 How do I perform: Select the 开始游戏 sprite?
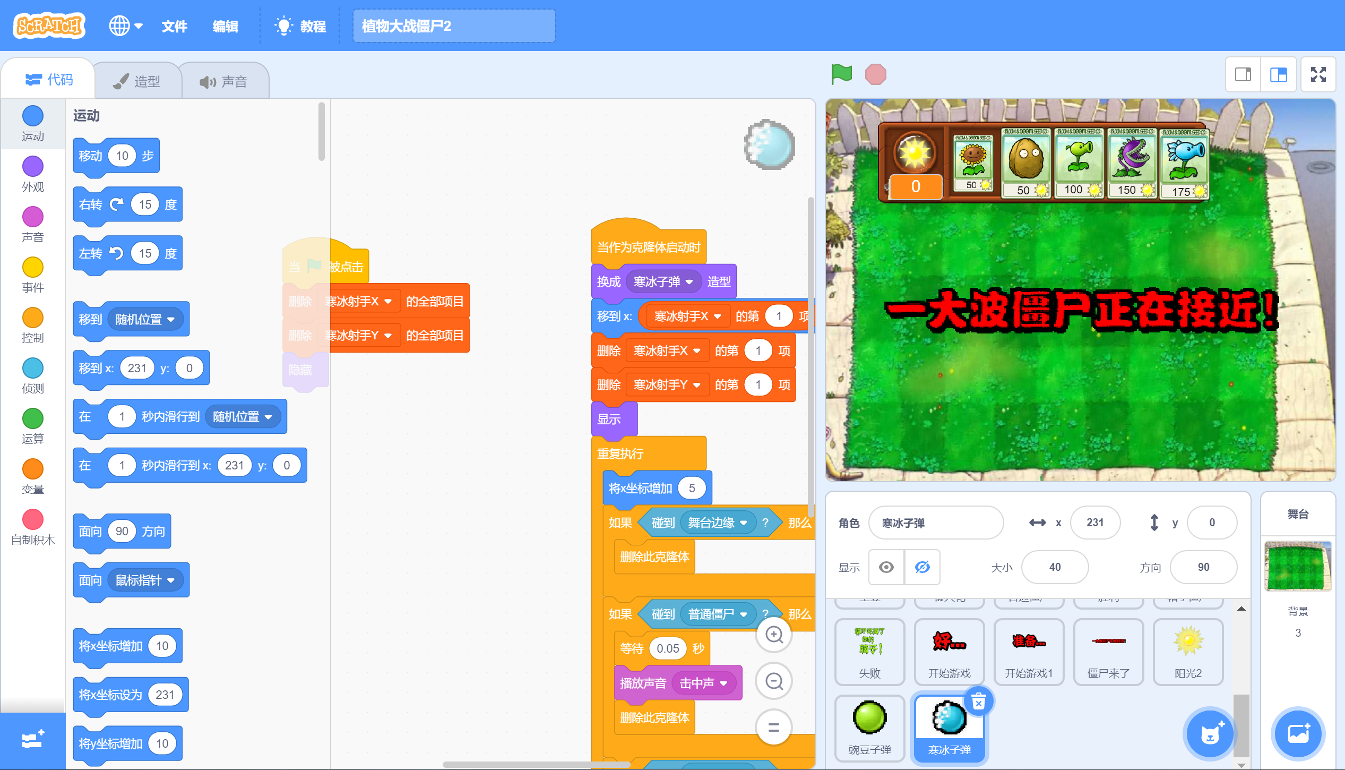pyautogui.click(x=949, y=652)
